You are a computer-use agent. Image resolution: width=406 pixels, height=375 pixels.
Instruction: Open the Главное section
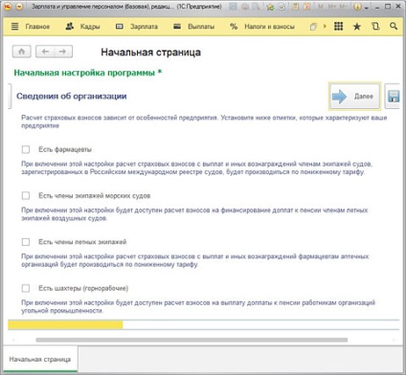pos(37,27)
